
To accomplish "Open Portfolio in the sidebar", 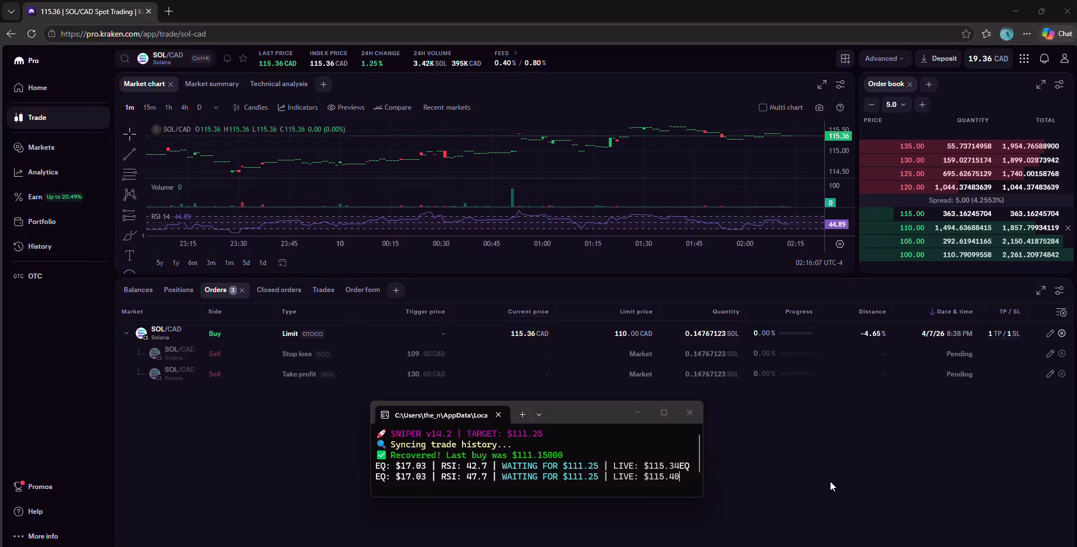I will point(42,222).
